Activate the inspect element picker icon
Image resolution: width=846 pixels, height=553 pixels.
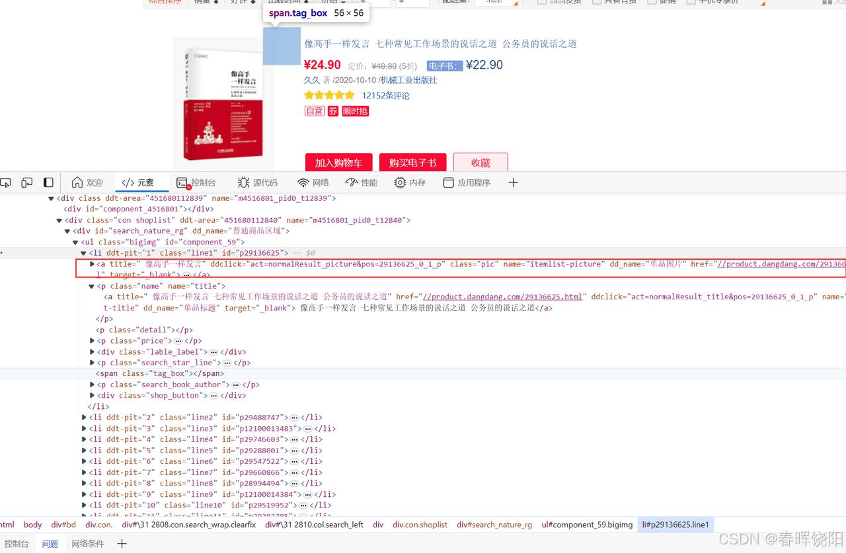6,183
